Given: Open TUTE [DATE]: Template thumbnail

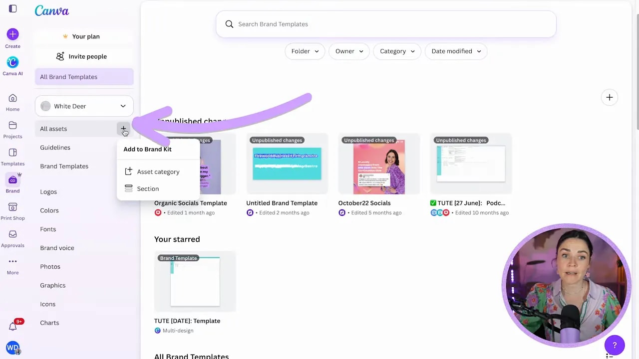Looking at the screenshot, I should pos(195,282).
